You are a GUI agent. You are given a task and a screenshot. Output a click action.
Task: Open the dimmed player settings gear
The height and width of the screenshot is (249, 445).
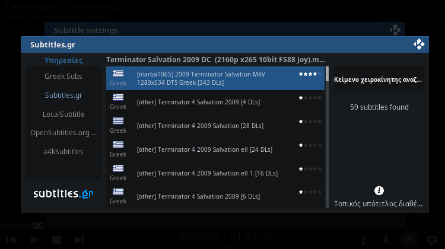(432, 240)
